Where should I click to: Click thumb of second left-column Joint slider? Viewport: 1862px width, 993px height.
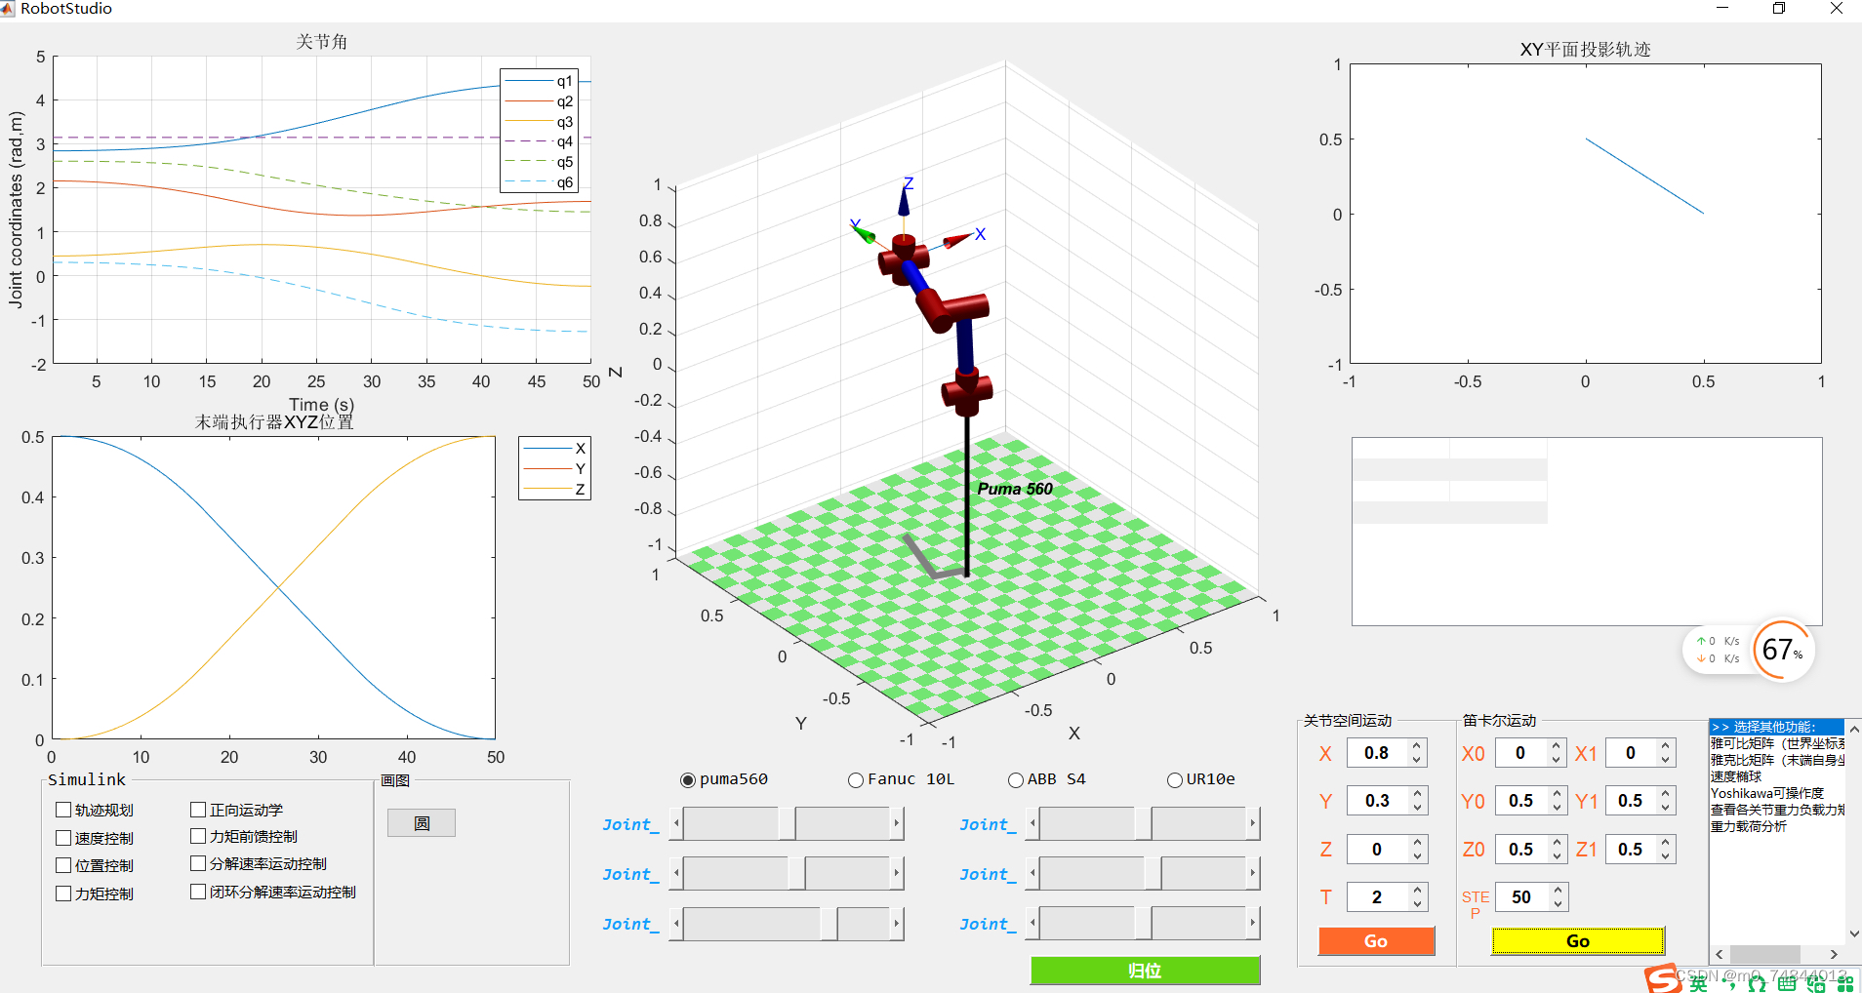click(x=797, y=874)
